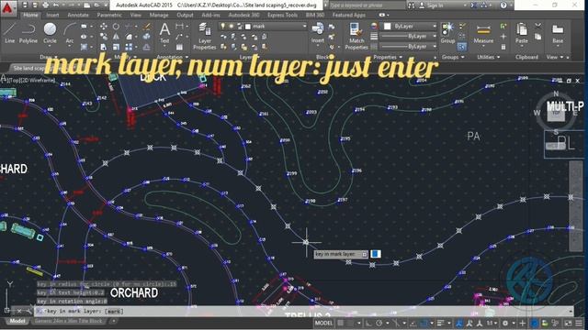Viewport: 588px width, 330px height.
Task: Switch to the Output ribbon tab
Action: (185, 15)
